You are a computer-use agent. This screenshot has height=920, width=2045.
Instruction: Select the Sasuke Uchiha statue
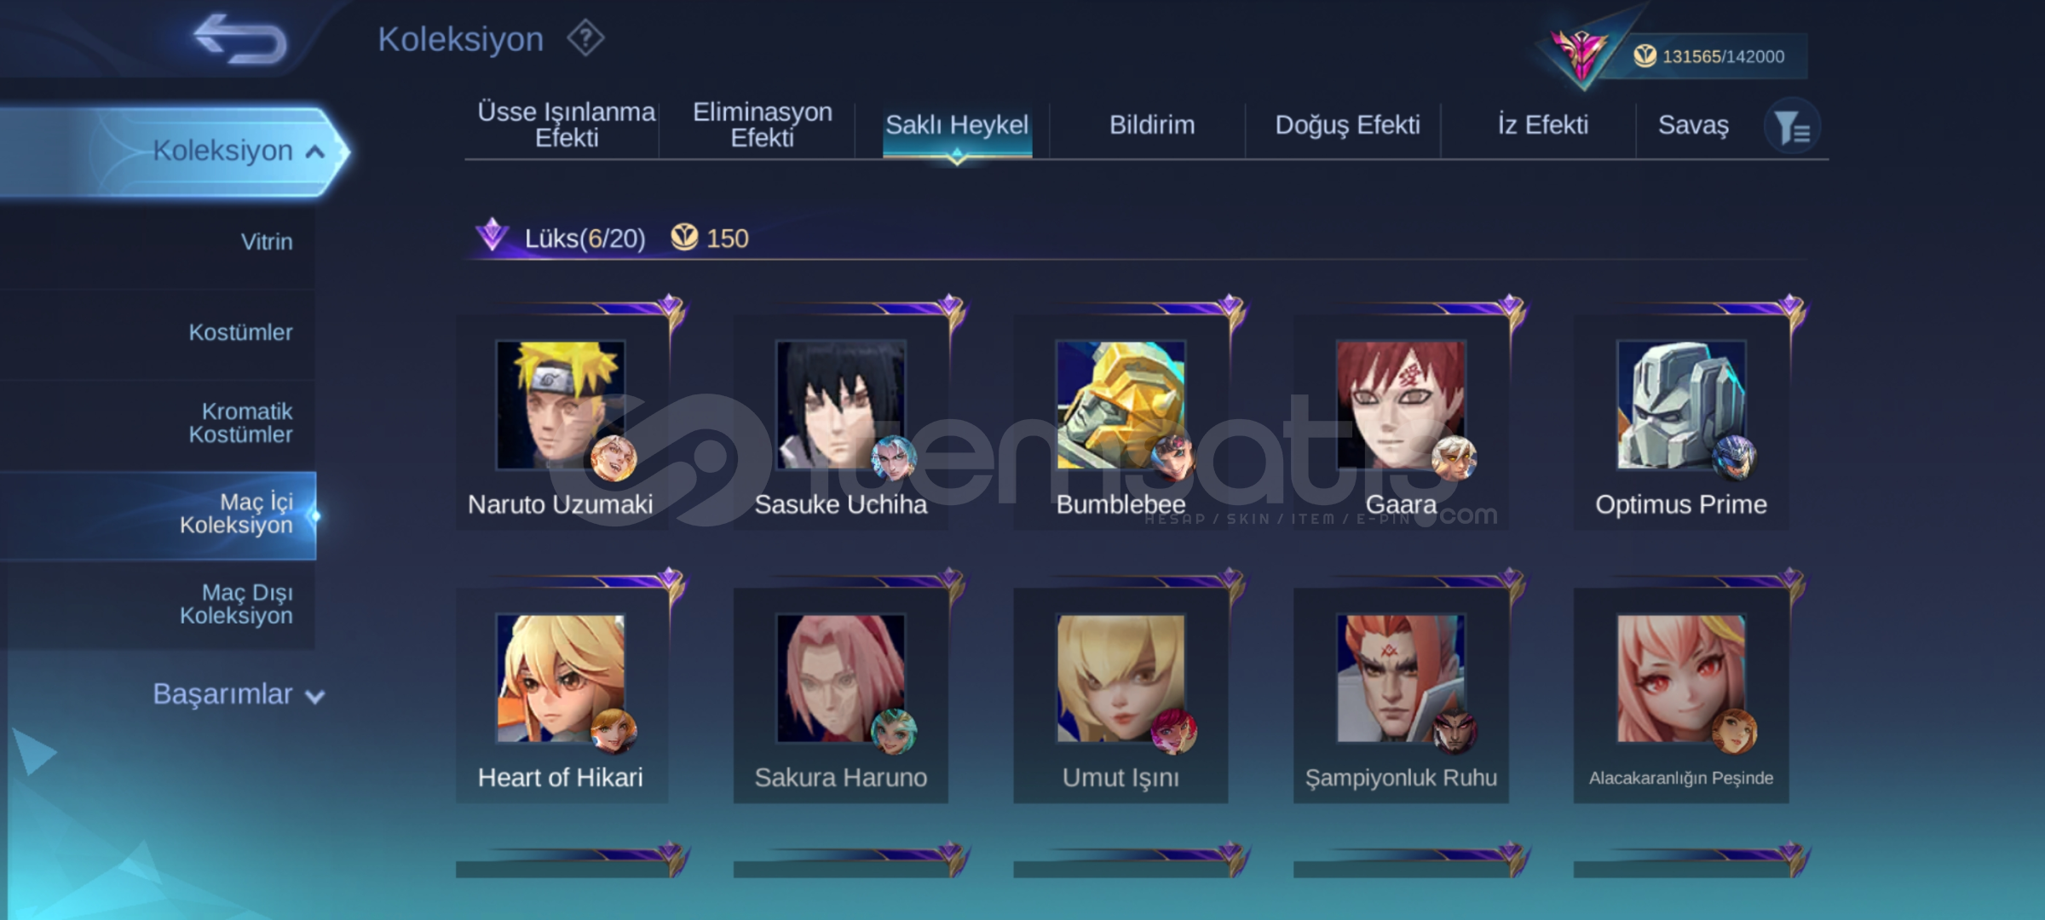point(841,423)
